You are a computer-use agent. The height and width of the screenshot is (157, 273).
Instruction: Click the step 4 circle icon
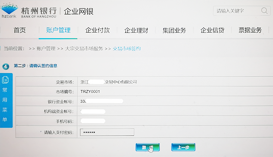pos(5,67)
